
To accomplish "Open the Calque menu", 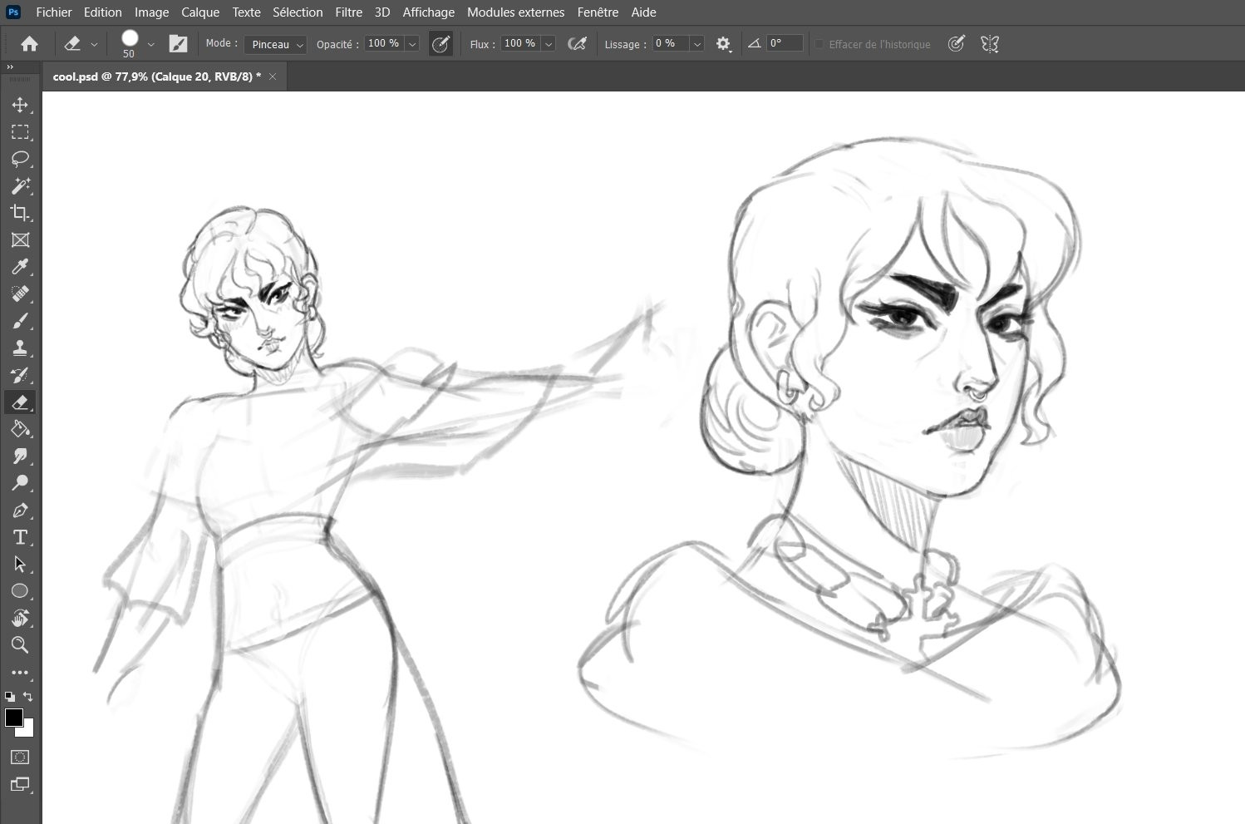I will 200,12.
